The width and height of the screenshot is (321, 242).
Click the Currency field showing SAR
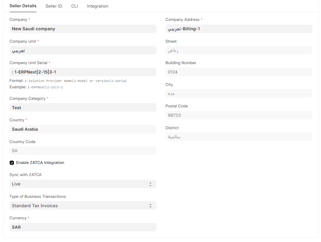[x=83, y=227]
